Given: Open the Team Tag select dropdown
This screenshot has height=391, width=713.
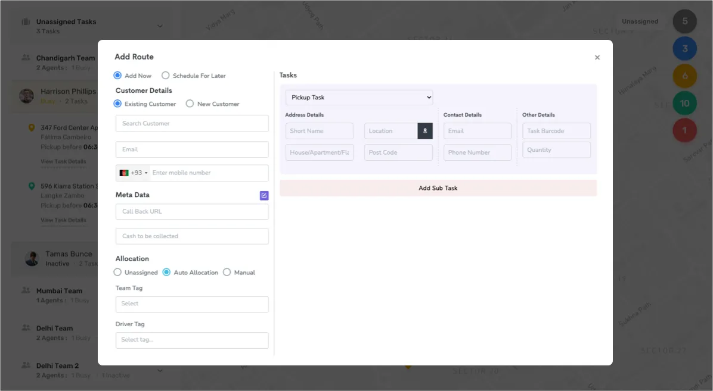Looking at the screenshot, I should coord(192,304).
